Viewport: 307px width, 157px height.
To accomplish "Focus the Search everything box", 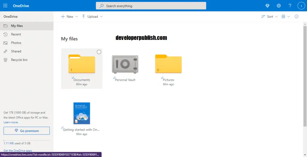I will tap(151, 6).
